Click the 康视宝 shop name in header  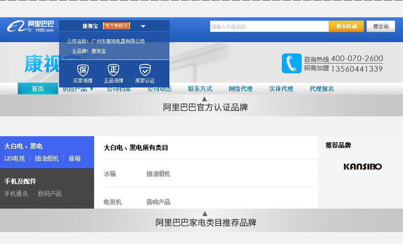(x=90, y=26)
